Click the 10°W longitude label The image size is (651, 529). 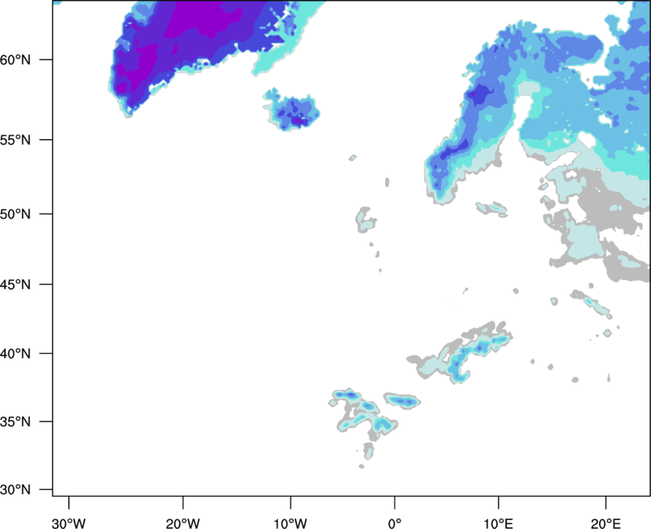pyautogui.click(x=291, y=523)
